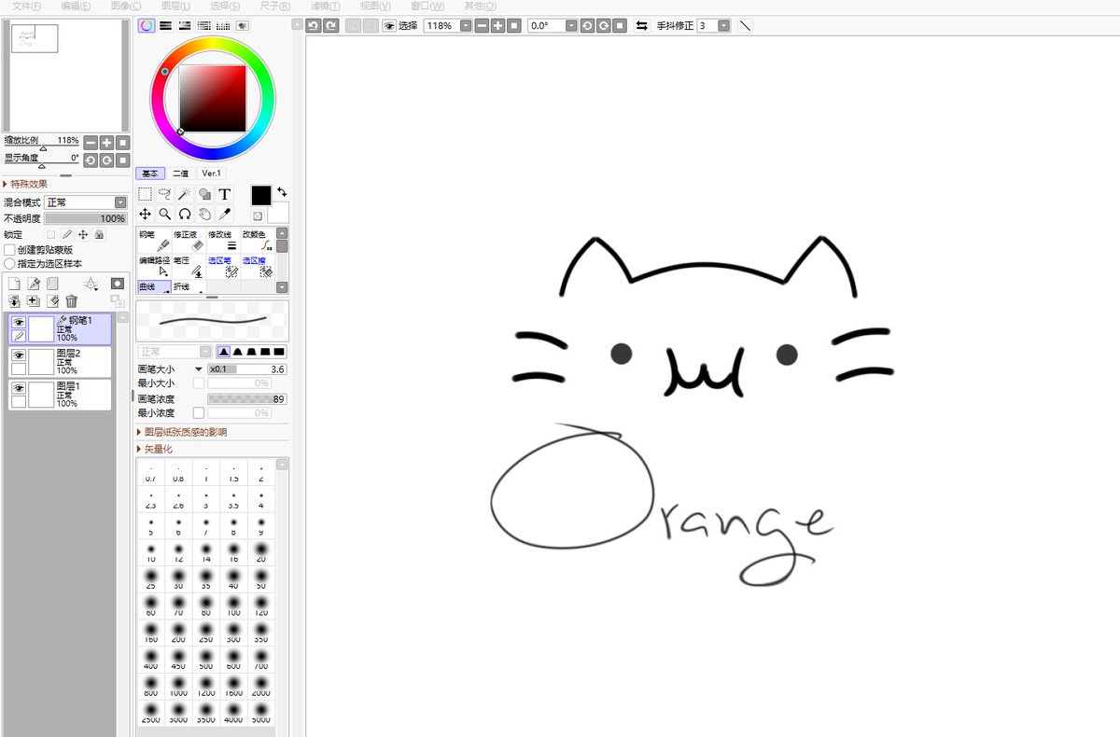This screenshot has width=1120, height=737.
Task: Select the rotate view tool
Action: click(185, 214)
